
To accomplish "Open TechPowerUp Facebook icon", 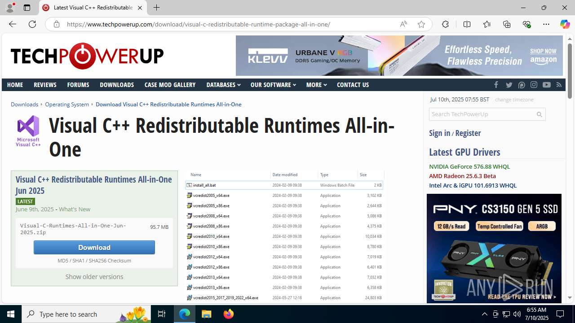I will coord(496,85).
